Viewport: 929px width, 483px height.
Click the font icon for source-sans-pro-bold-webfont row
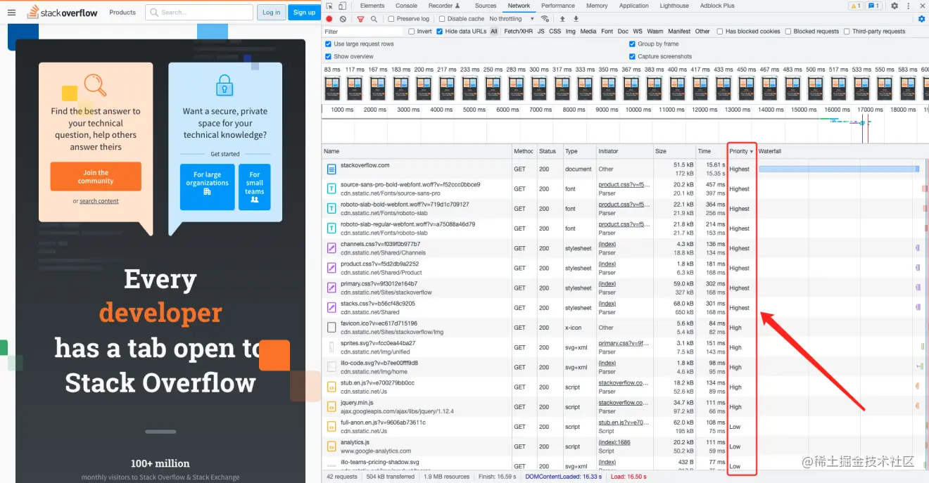click(331, 189)
